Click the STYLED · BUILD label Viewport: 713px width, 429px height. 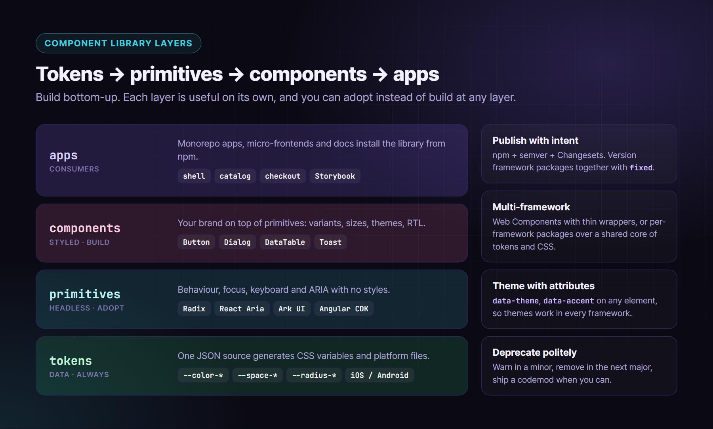tap(79, 242)
